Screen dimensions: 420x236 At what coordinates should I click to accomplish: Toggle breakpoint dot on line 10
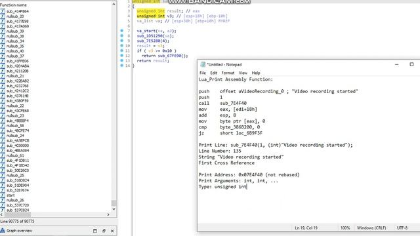click(x=122, y=45)
